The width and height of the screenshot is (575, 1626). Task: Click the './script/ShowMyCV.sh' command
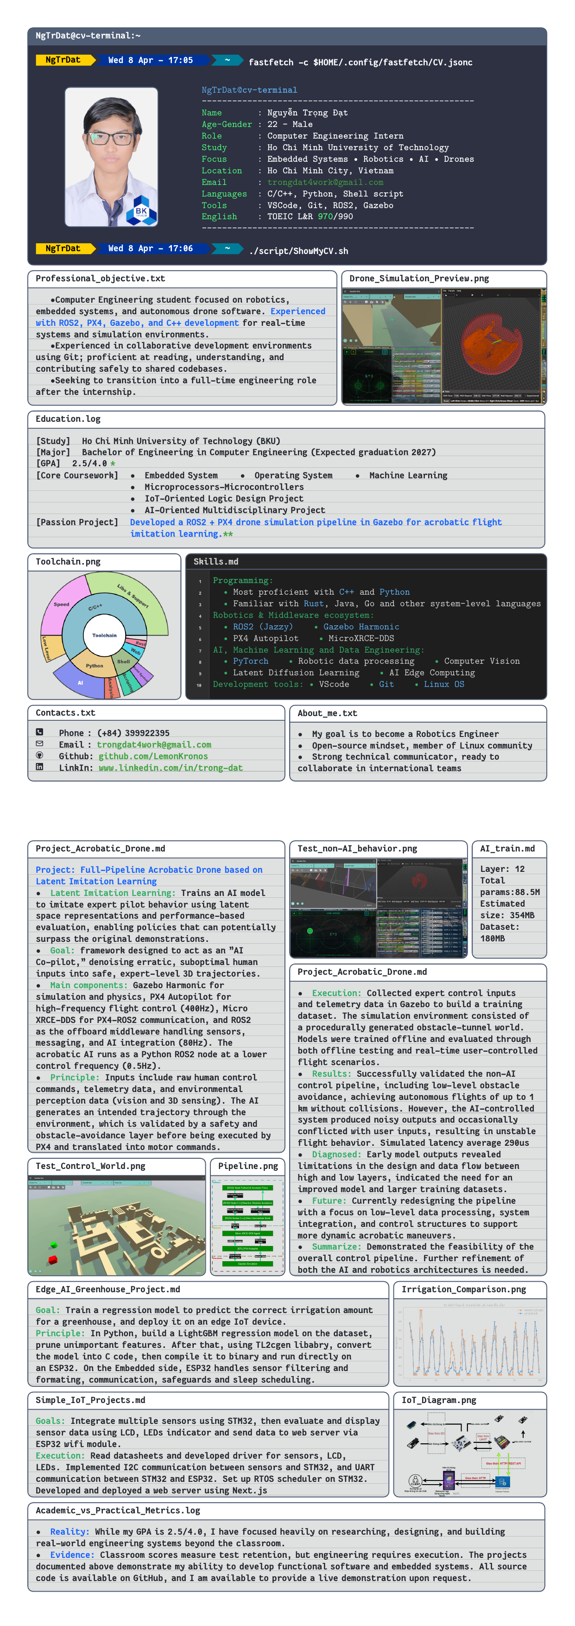coord(298,251)
